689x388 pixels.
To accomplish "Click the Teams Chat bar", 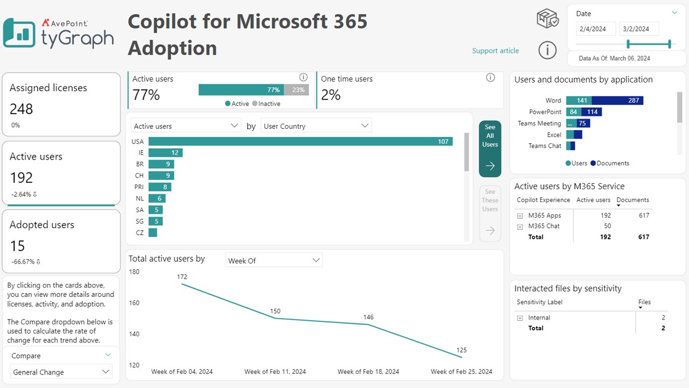I will point(571,146).
